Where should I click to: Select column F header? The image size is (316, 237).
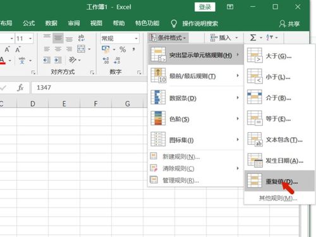coord(95,104)
